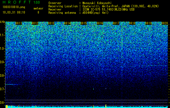Click the horizontal echo line near 0819

point(155,66)
